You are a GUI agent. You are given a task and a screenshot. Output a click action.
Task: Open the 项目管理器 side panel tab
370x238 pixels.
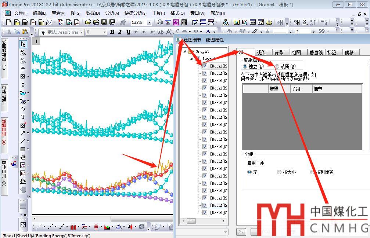(x=4, y=55)
